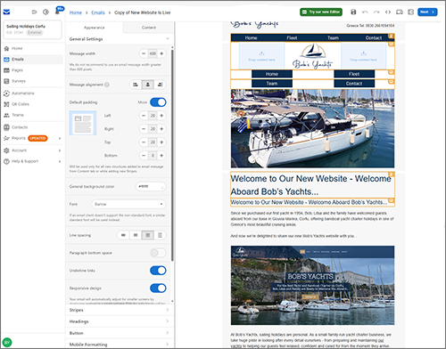This screenshot has width=446, height=349.
Task: Decrease Left padding value
Action: point(144,116)
